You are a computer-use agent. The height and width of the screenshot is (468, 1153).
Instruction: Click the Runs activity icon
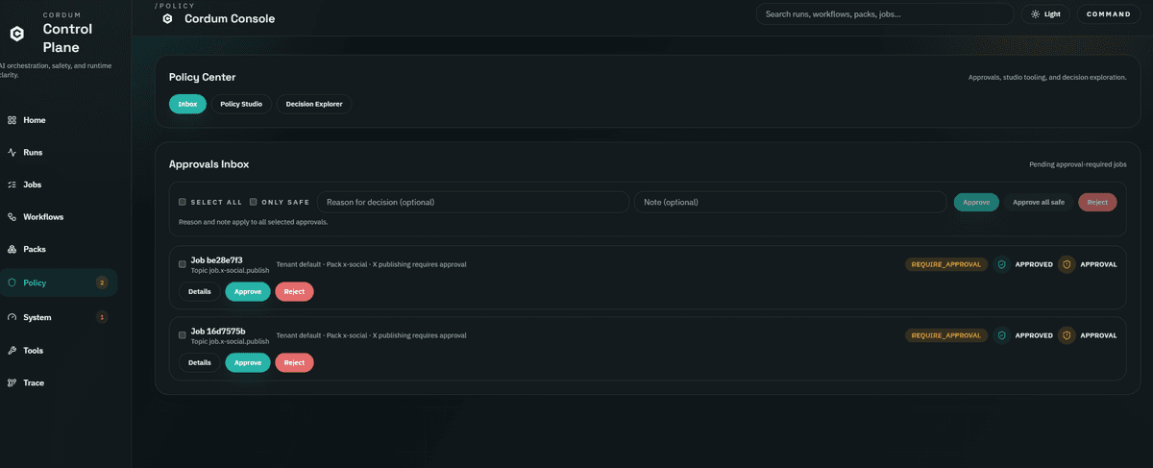click(12, 152)
